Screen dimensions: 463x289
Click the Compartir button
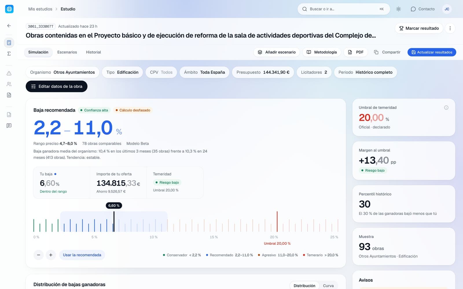tap(387, 52)
